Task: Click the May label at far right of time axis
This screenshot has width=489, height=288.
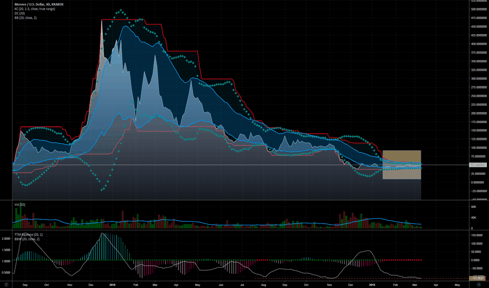Action: pyautogui.click(x=457, y=285)
